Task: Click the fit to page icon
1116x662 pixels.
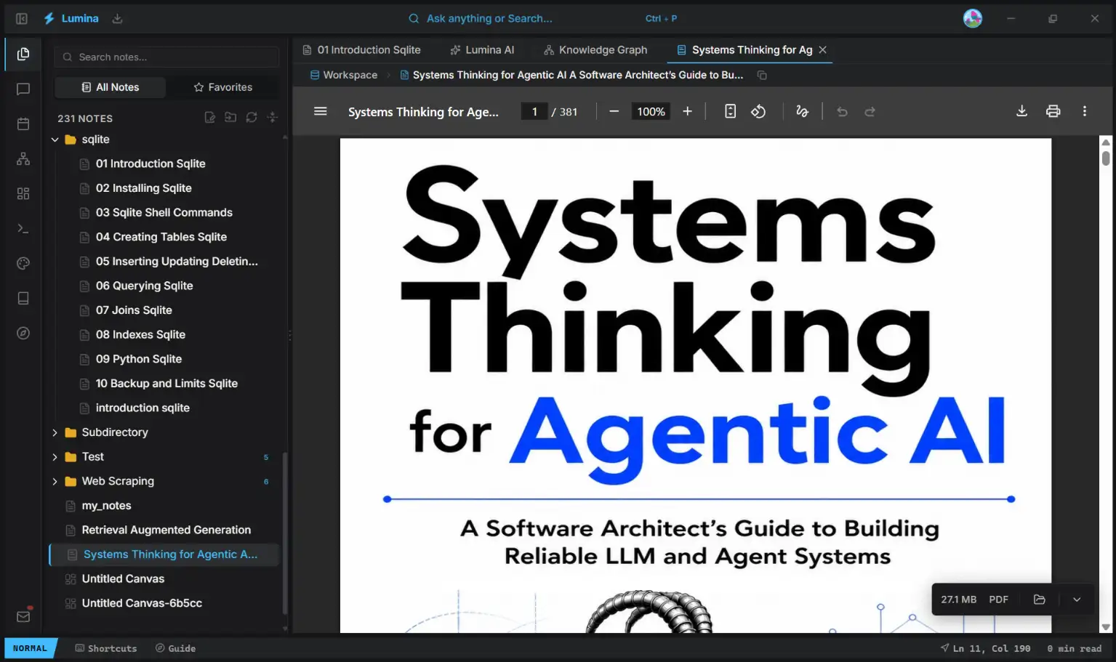Action: coord(730,111)
